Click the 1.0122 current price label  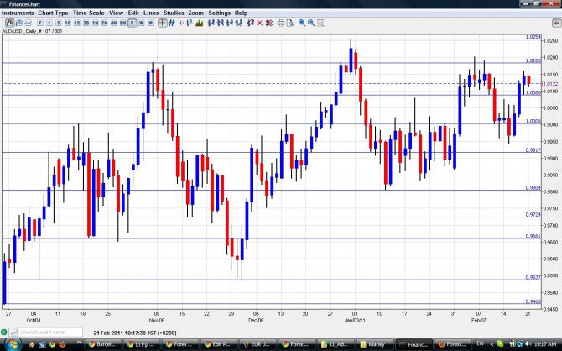tap(550, 84)
